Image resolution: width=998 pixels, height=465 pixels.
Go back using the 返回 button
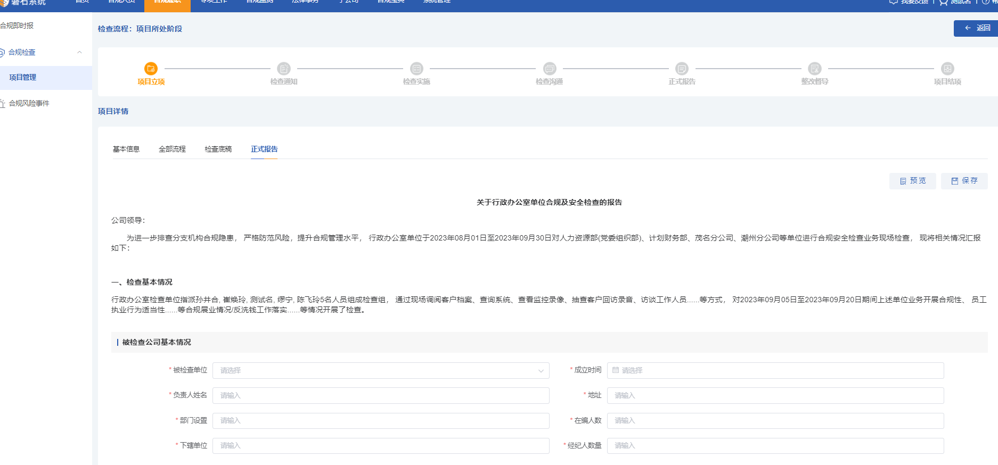(977, 28)
